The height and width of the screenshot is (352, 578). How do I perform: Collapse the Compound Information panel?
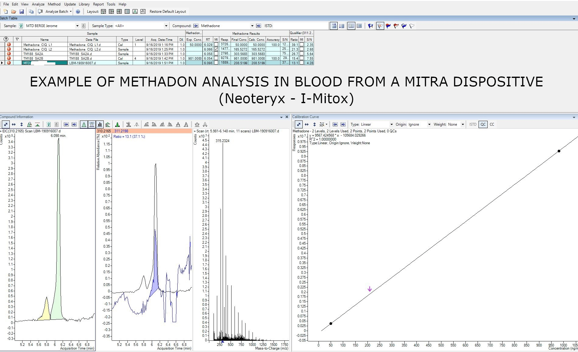(281, 117)
